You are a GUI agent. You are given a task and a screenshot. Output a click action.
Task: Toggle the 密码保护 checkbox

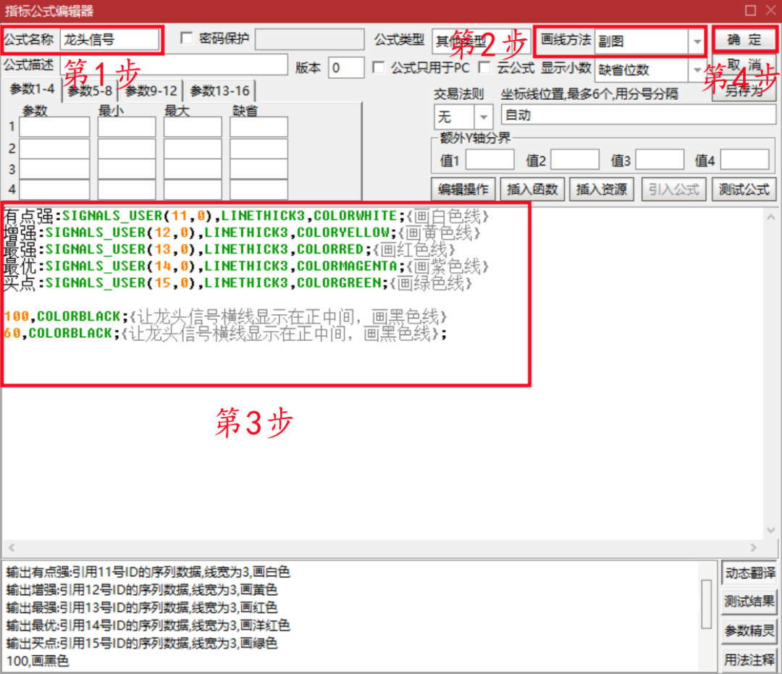pos(187,38)
